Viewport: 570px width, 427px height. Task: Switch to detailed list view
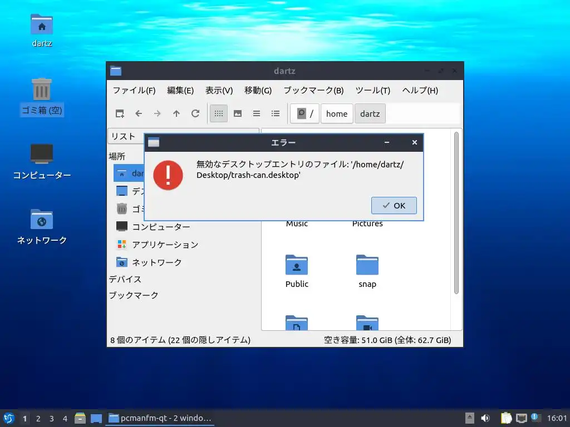[x=276, y=113]
